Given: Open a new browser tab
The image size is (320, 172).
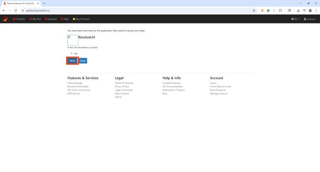Looking at the screenshot, I should click(44, 3).
